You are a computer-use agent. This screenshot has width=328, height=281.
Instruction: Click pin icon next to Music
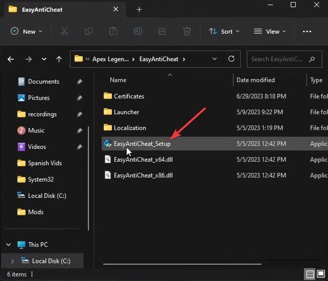(79, 131)
